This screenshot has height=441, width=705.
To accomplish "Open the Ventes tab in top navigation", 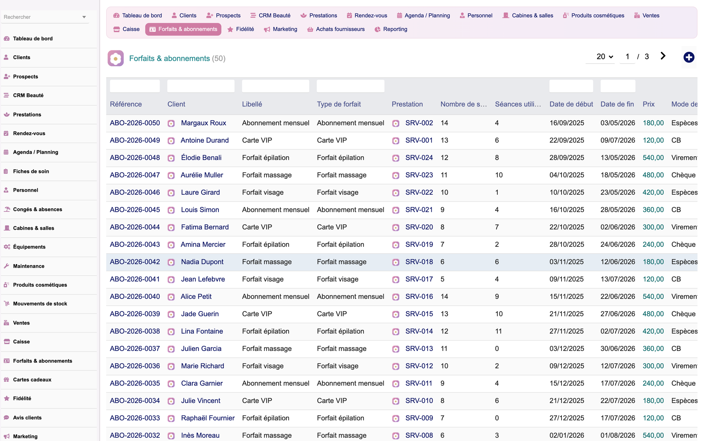I will 647,16.
